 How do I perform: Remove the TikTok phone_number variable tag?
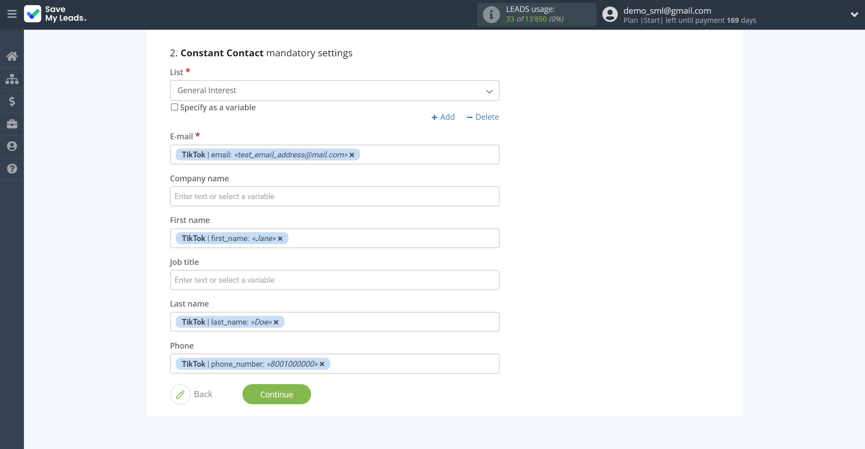322,364
